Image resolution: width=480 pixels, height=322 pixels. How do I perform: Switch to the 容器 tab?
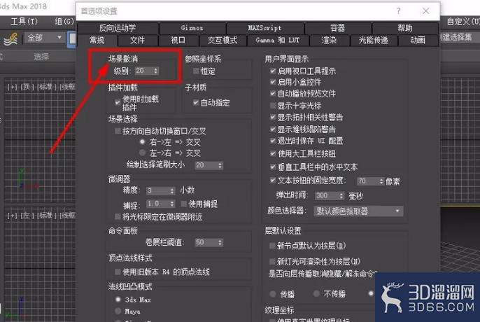pos(338,28)
